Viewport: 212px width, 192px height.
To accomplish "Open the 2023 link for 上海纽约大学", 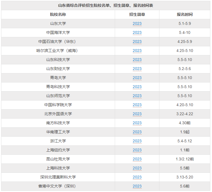I will coord(137,150).
